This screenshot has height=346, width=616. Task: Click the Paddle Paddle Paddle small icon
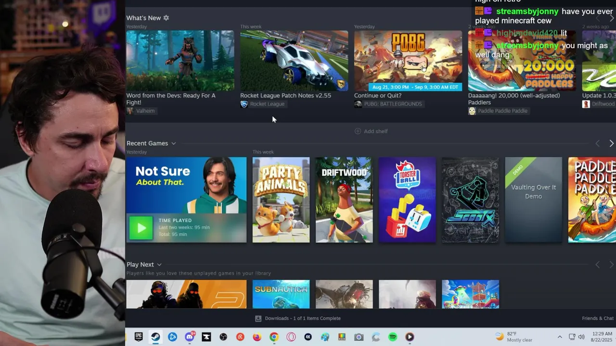click(x=472, y=111)
